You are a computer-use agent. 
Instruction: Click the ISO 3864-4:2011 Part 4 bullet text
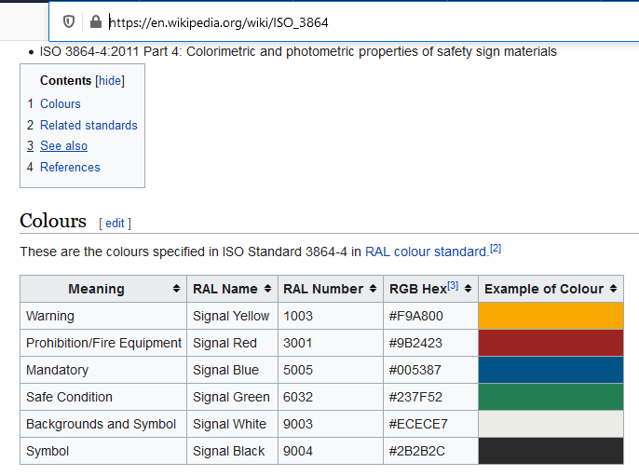[x=298, y=52]
